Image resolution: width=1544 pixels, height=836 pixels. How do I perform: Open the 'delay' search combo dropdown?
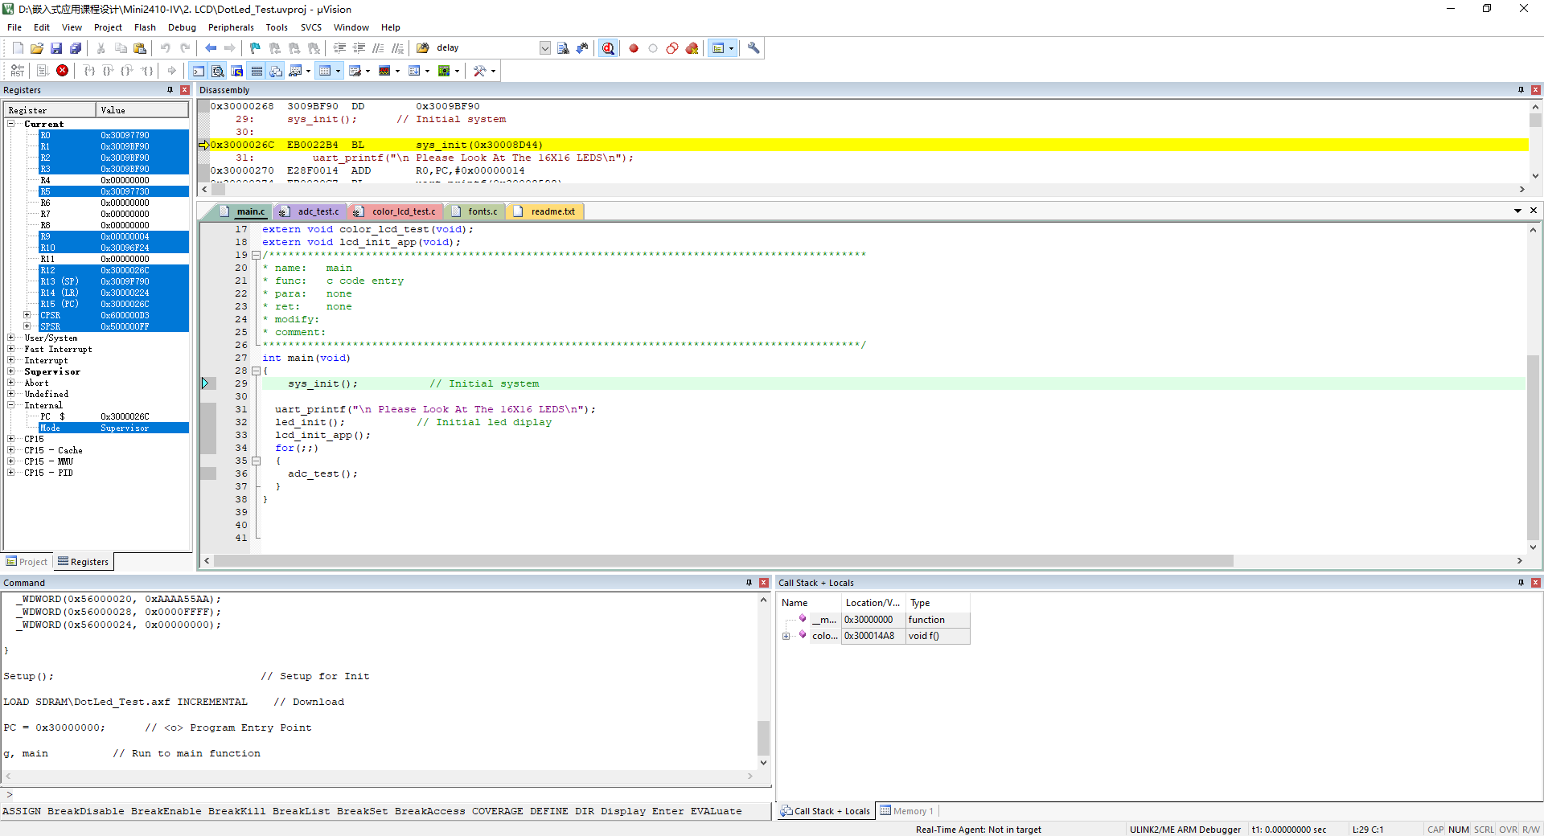(x=545, y=48)
